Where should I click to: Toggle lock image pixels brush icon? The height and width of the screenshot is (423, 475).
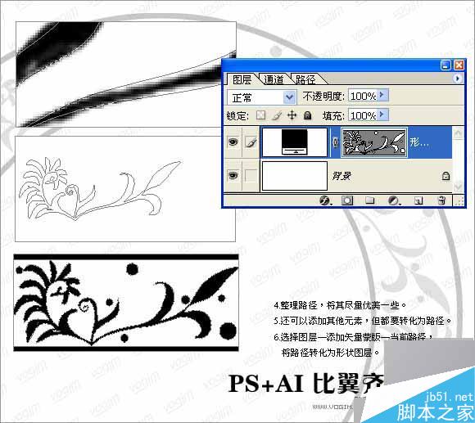pos(276,115)
